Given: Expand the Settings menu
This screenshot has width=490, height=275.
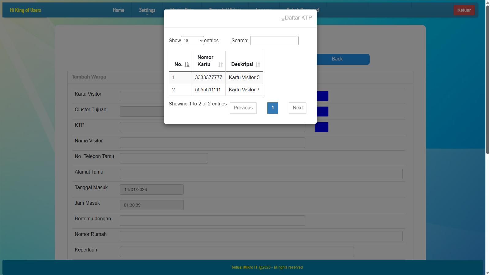Looking at the screenshot, I should click(x=147, y=10).
